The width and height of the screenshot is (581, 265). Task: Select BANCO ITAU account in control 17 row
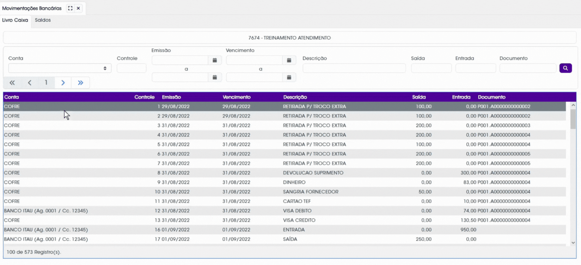pos(46,239)
